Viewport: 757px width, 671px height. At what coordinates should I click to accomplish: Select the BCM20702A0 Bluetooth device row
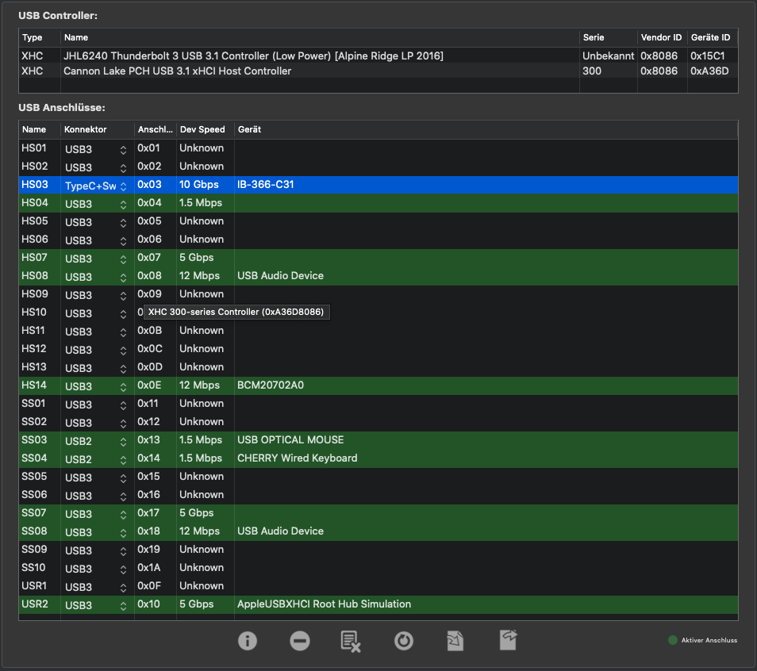[271, 385]
